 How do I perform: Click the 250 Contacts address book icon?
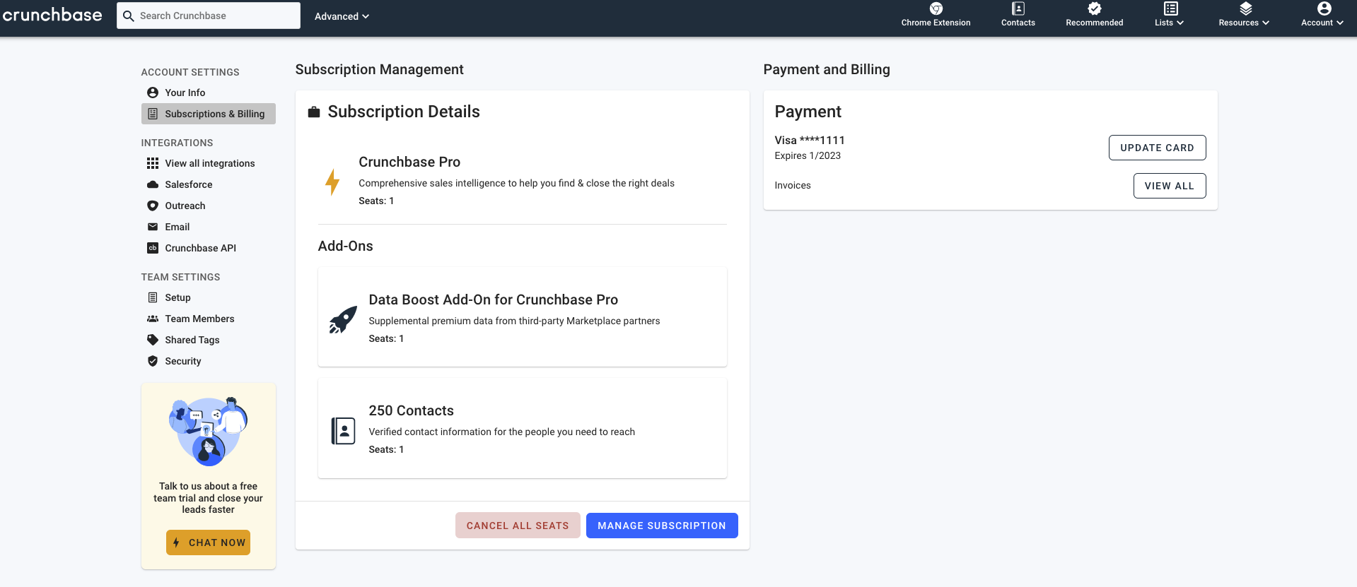343,430
